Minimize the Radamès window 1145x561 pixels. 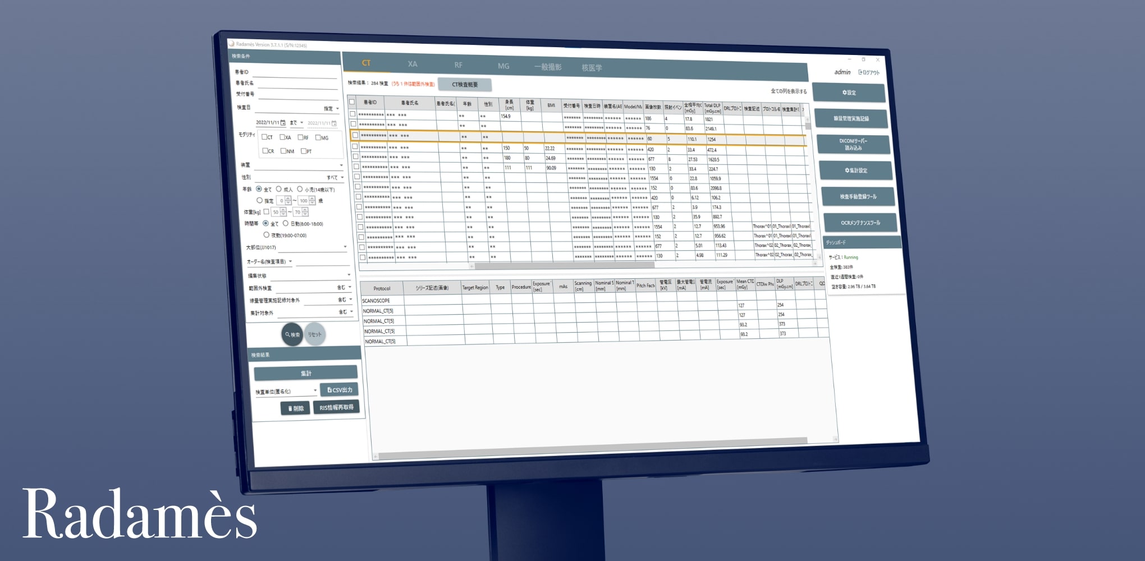tap(849, 58)
